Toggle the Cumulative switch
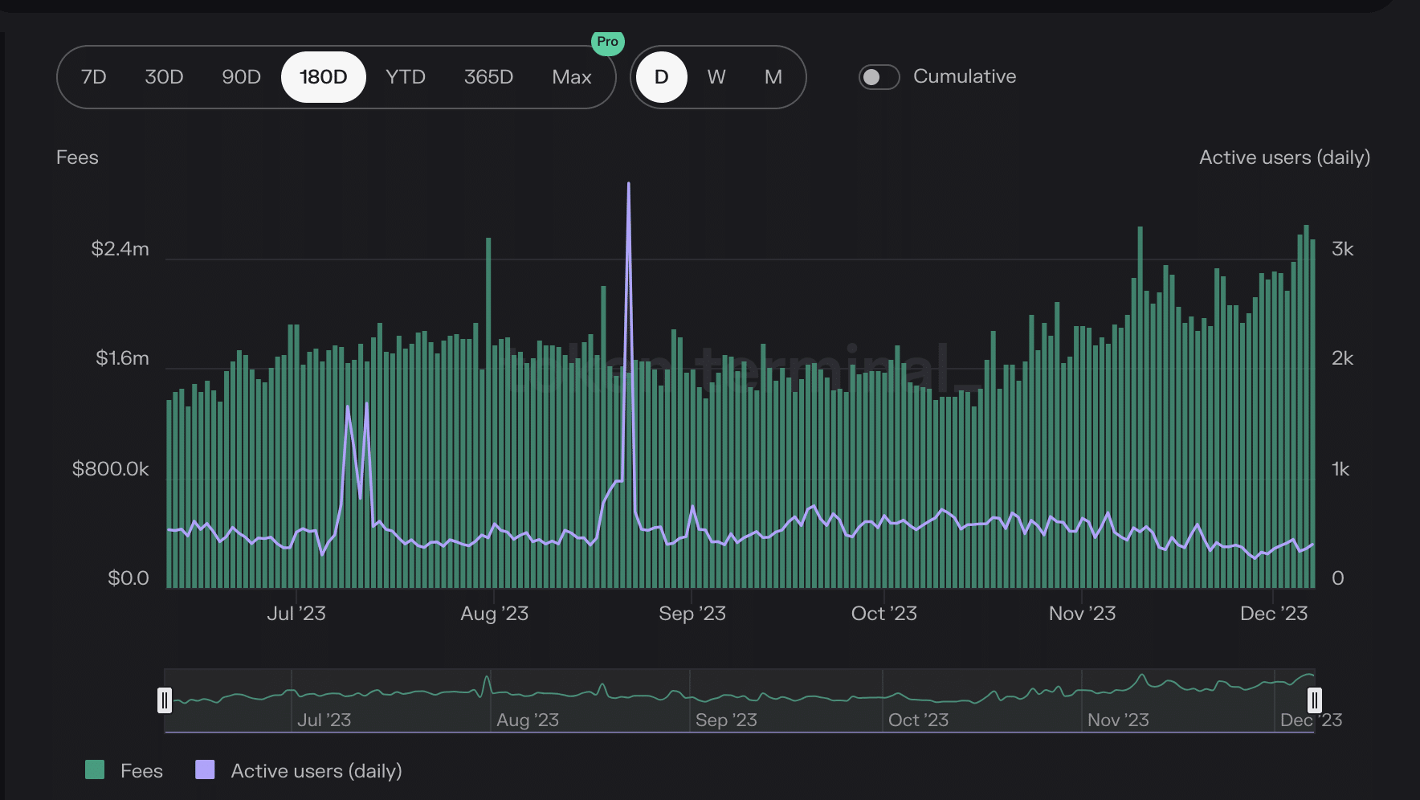 [x=879, y=77]
